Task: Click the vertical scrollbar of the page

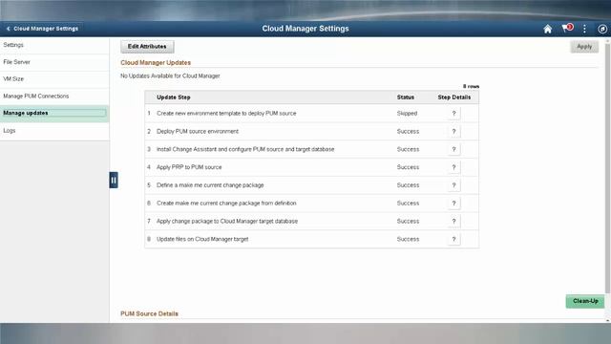Action: [607, 168]
